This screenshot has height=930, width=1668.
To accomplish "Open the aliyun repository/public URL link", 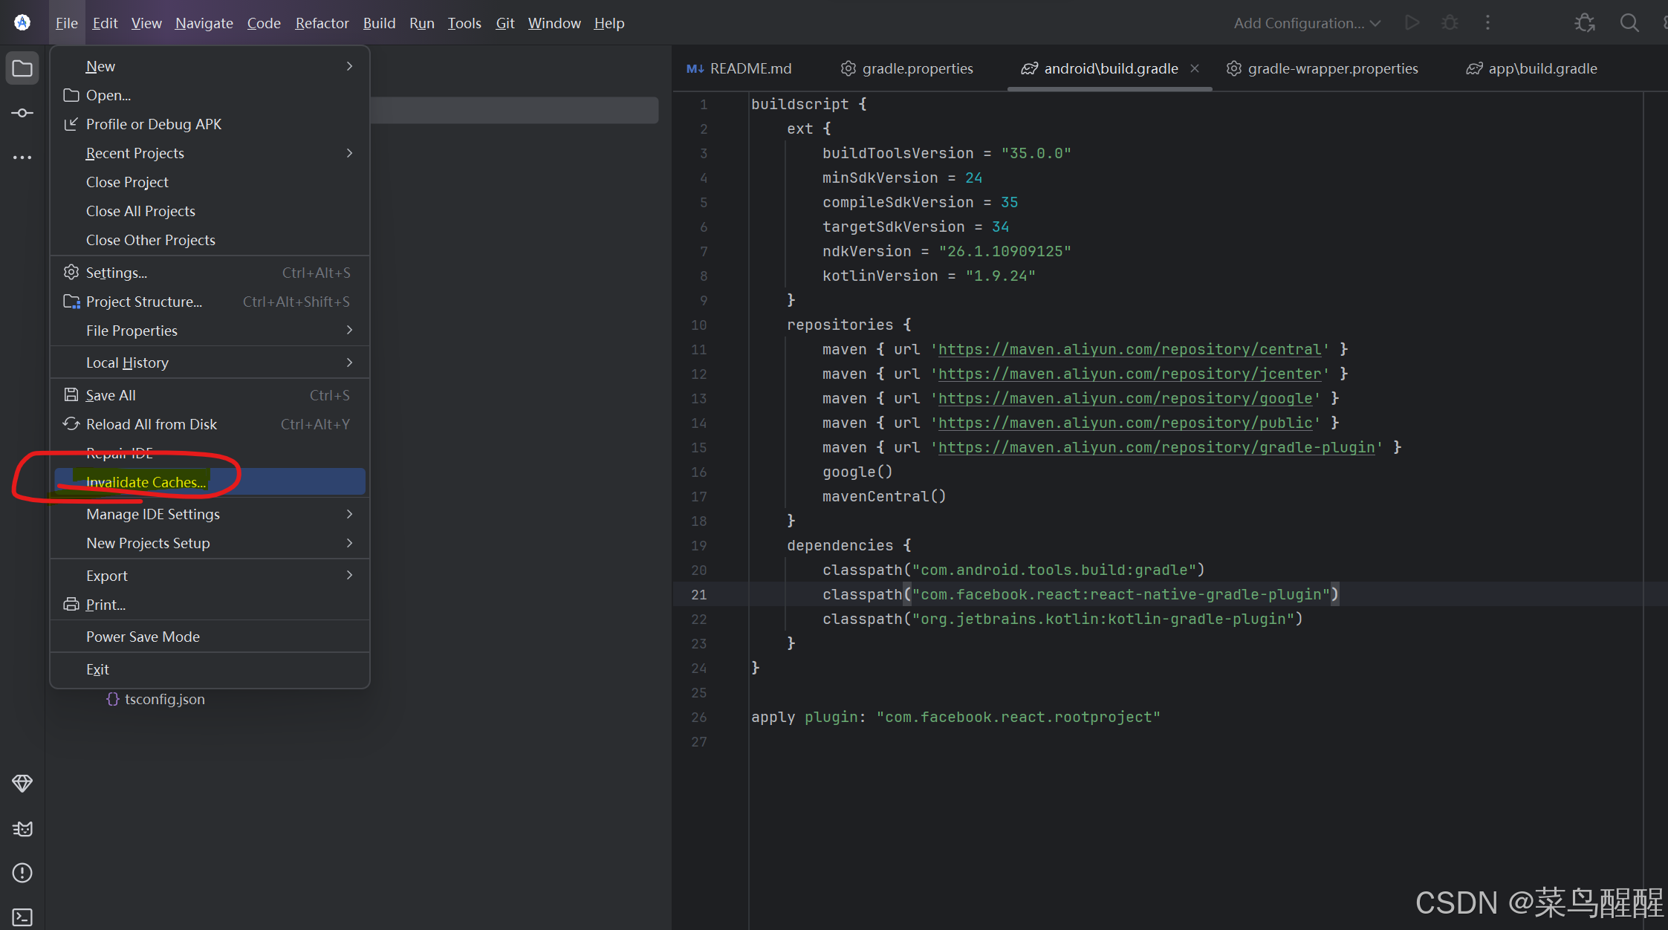I will click(1125, 423).
